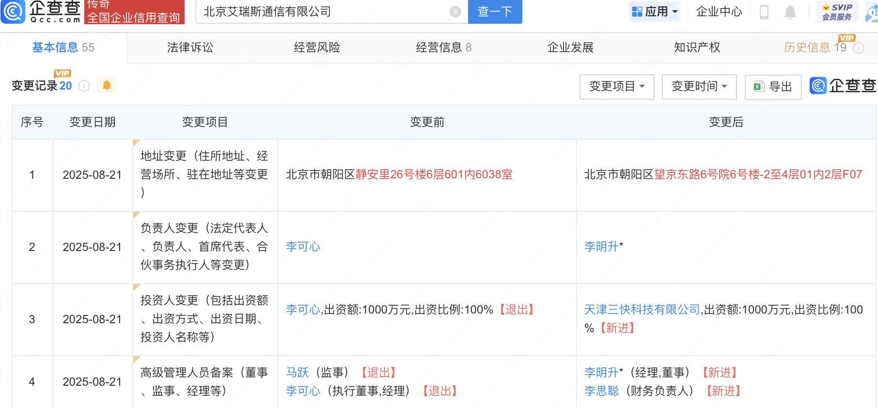Image resolution: width=878 pixels, height=408 pixels.
Task: Click the 导出 export button
Action: 773,87
